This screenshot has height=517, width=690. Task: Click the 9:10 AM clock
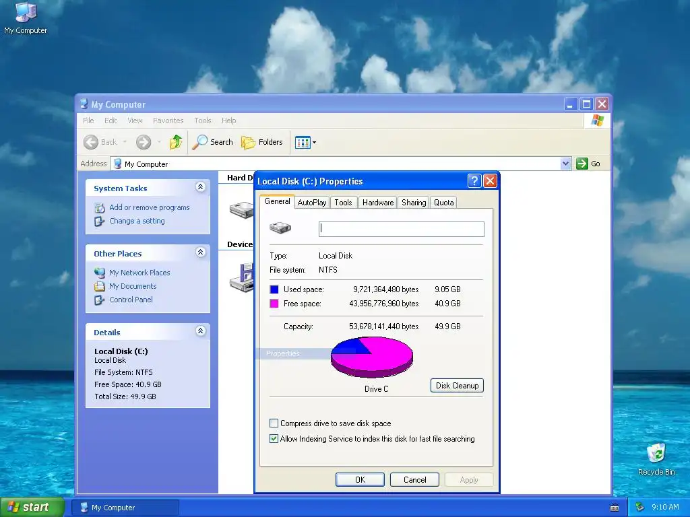pos(665,508)
